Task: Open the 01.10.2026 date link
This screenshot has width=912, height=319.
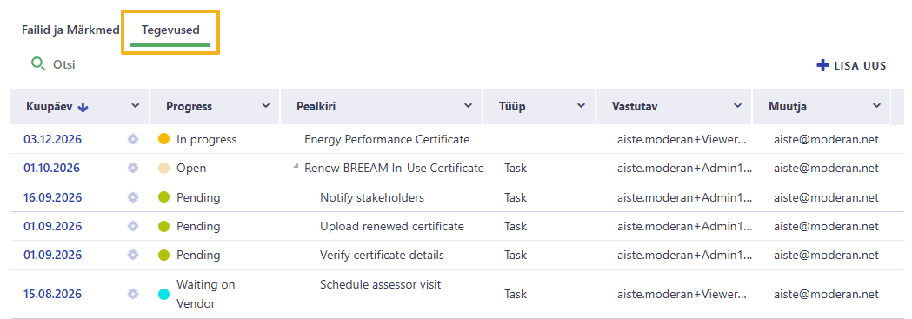Action: pos(52,169)
